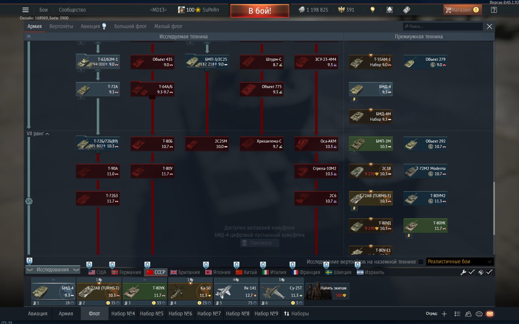Click the help question mark icon
Viewport: 519px width, 324px height.
493,10
